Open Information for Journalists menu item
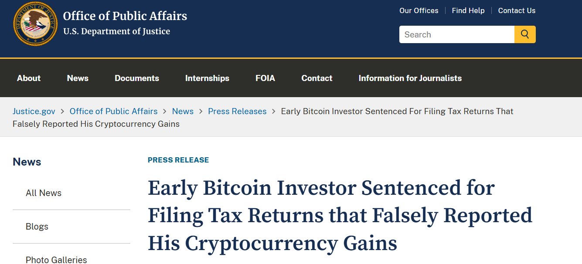Viewport: 582px width, 264px height. coord(410,78)
